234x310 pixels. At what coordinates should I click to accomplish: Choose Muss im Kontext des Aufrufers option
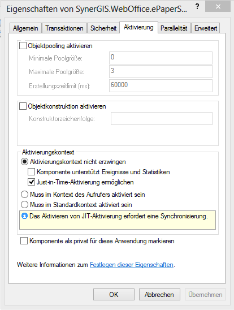click(x=24, y=195)
